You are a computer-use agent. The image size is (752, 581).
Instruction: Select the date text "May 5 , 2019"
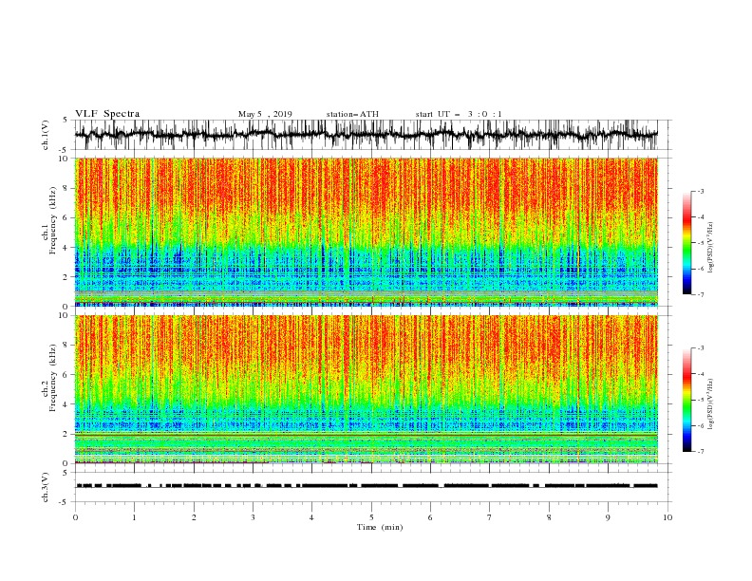click(265, 114)
